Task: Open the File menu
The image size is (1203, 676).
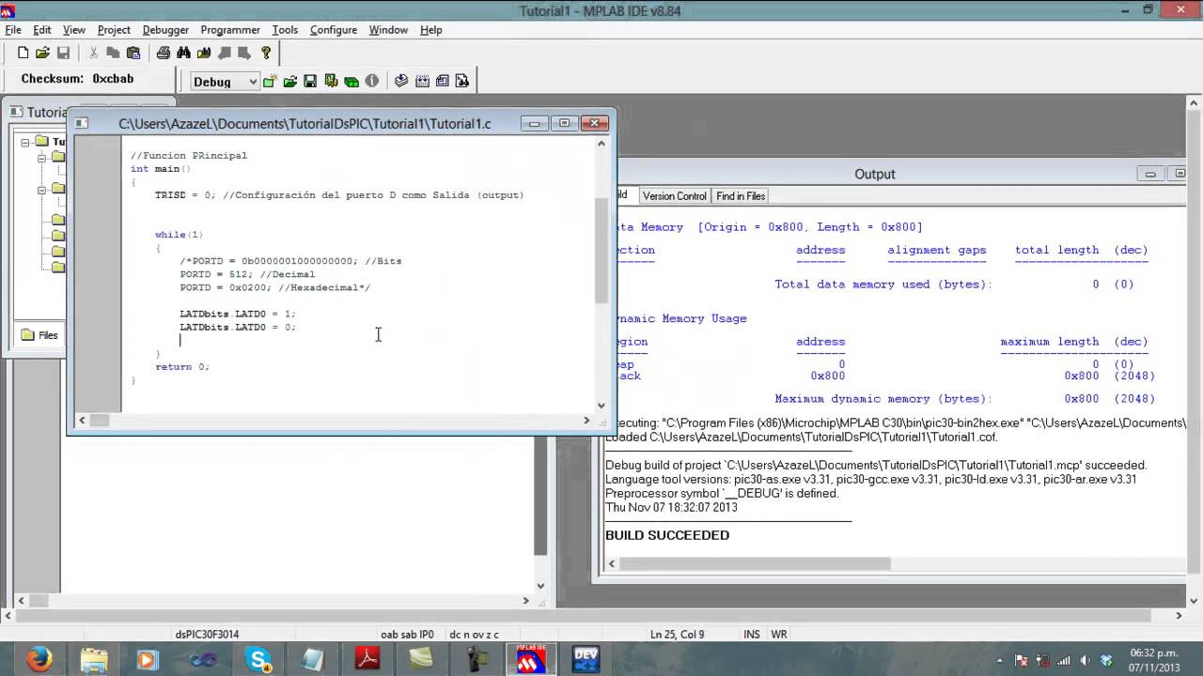Action: click(x=12, y=30)
